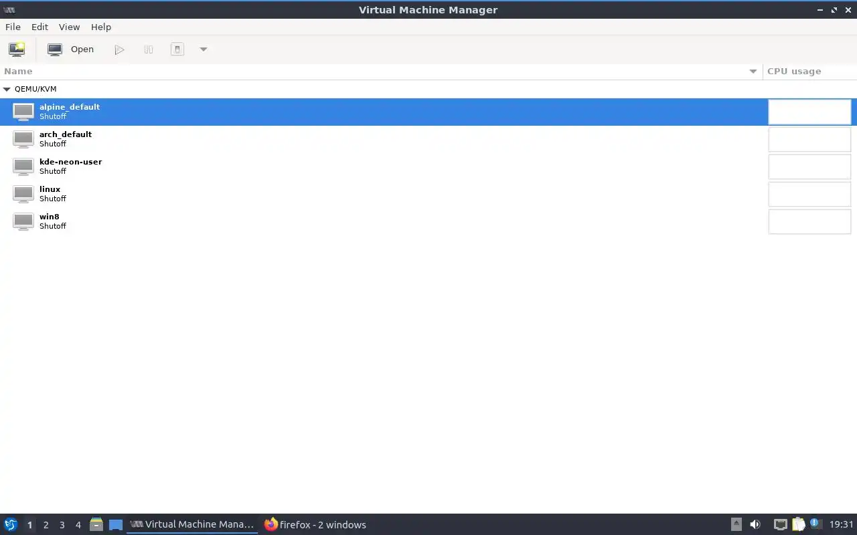Image resolution: width=857 pixels, height=535 pixels.
Task: Click the monitor icon of arch_default
Action: 23,139
